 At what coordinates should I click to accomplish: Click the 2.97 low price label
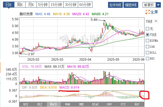tap(31, 54)
